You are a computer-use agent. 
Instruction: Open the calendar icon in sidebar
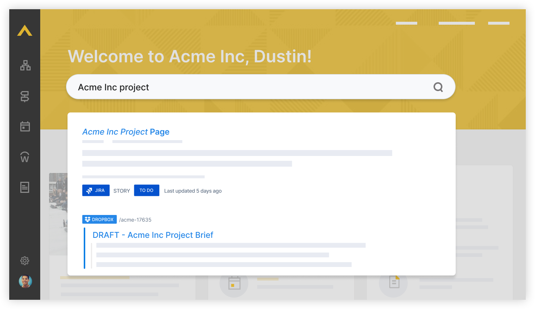25,126
